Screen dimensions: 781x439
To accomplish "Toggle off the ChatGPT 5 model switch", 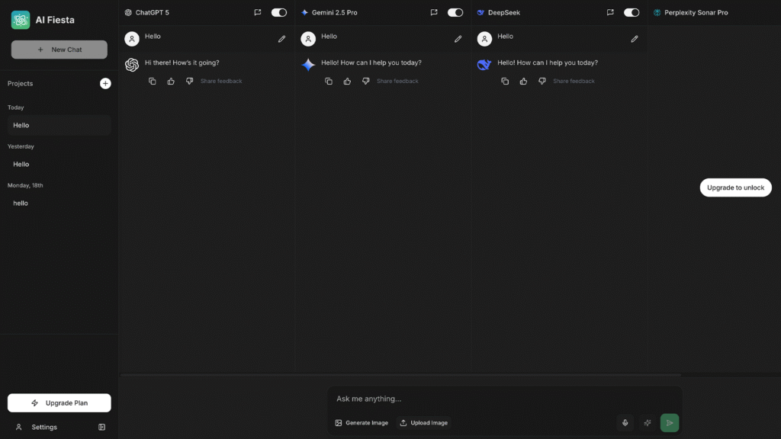I will [279, 12].
